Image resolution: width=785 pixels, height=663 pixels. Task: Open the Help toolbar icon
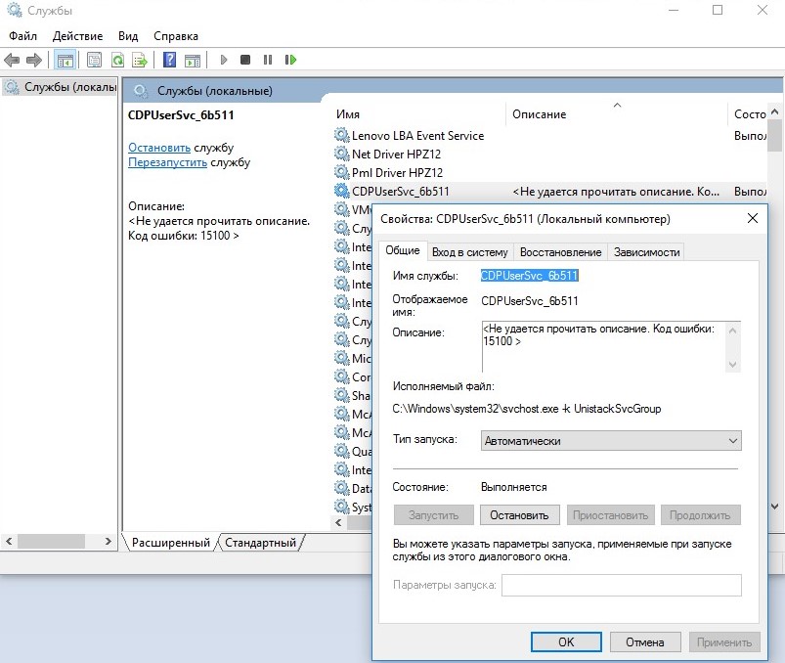coord(170,60)
